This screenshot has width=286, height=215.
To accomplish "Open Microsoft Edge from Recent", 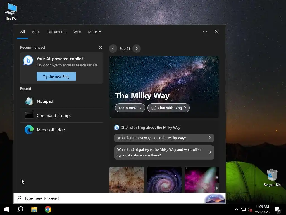I will click(62, 130).
